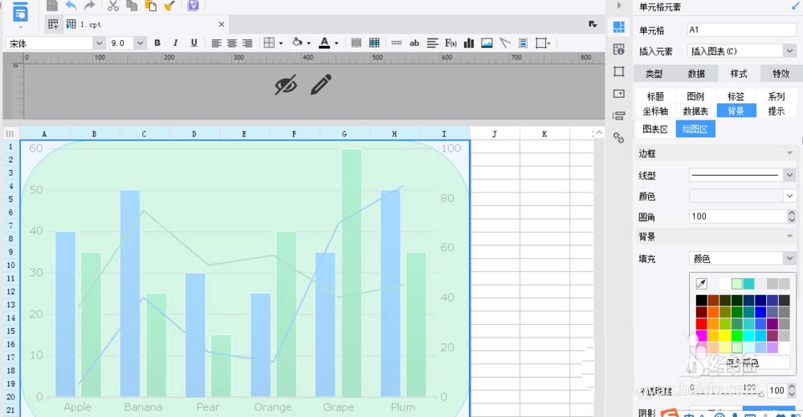Click the unmerge cells grid icon
Image resolution: width=803 pixels, height=417 pixels.
[374, 43]
